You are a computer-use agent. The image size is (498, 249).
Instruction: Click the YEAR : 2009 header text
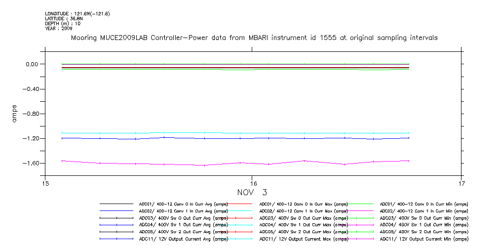(x=59, y=28)
